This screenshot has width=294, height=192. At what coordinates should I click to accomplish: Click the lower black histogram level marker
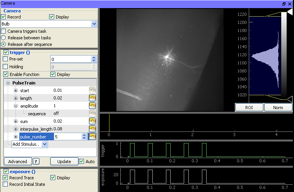tap(290, 99)
